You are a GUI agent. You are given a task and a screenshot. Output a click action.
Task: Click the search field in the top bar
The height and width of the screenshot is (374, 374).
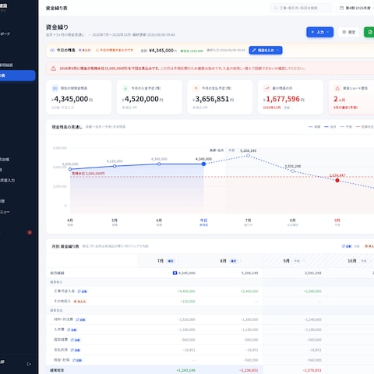(x=301, y=8)
